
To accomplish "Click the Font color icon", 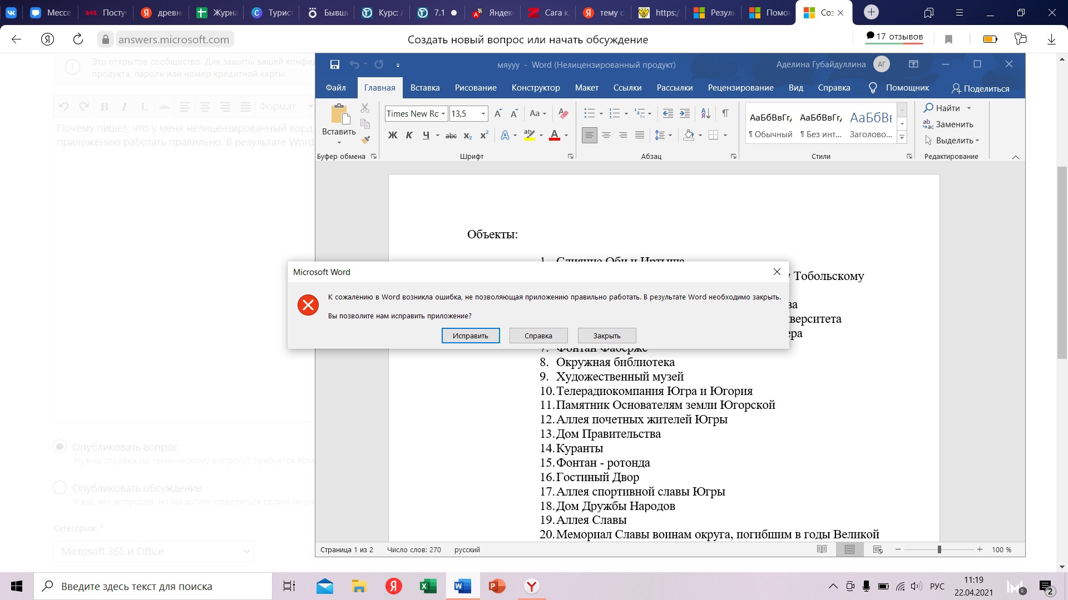I will click(x=555, y=135).
